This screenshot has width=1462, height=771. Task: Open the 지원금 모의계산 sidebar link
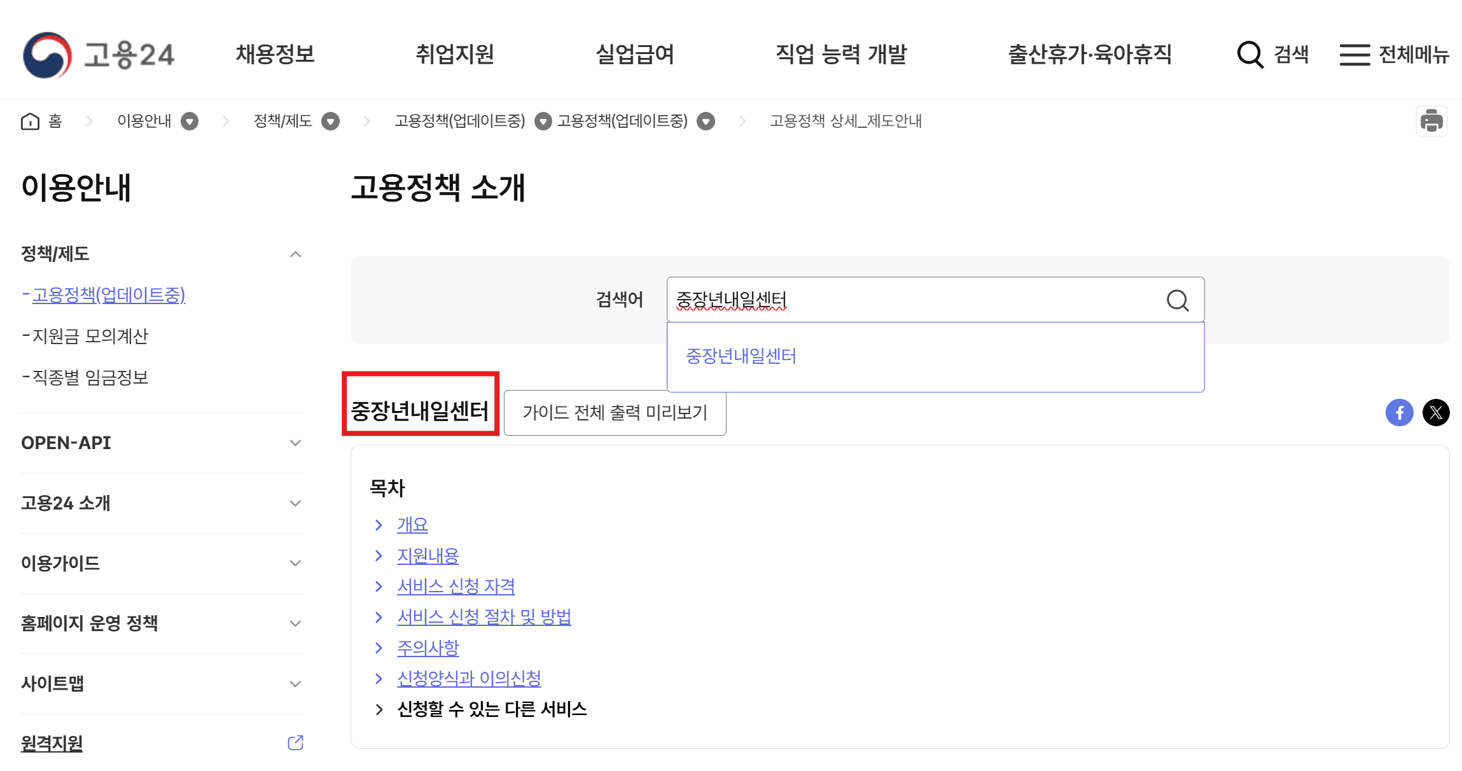(90, 337)
